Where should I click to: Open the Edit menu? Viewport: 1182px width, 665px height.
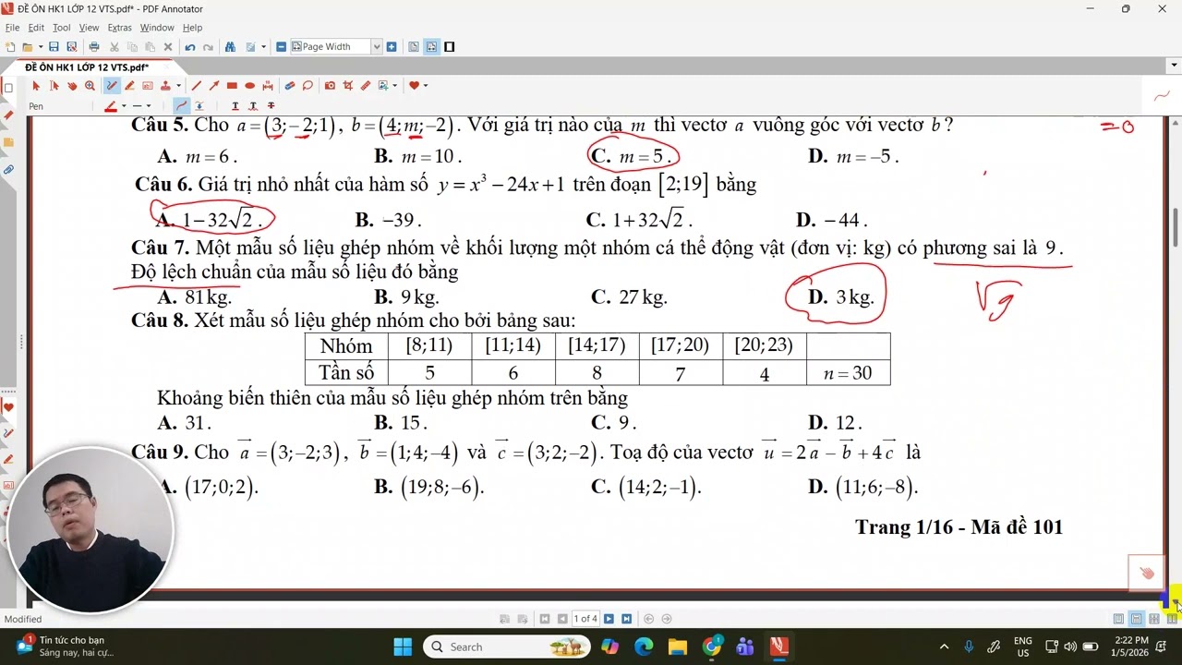click(36, 28)
